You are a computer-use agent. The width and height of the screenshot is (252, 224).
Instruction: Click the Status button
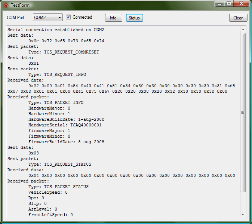coord(134,18)
